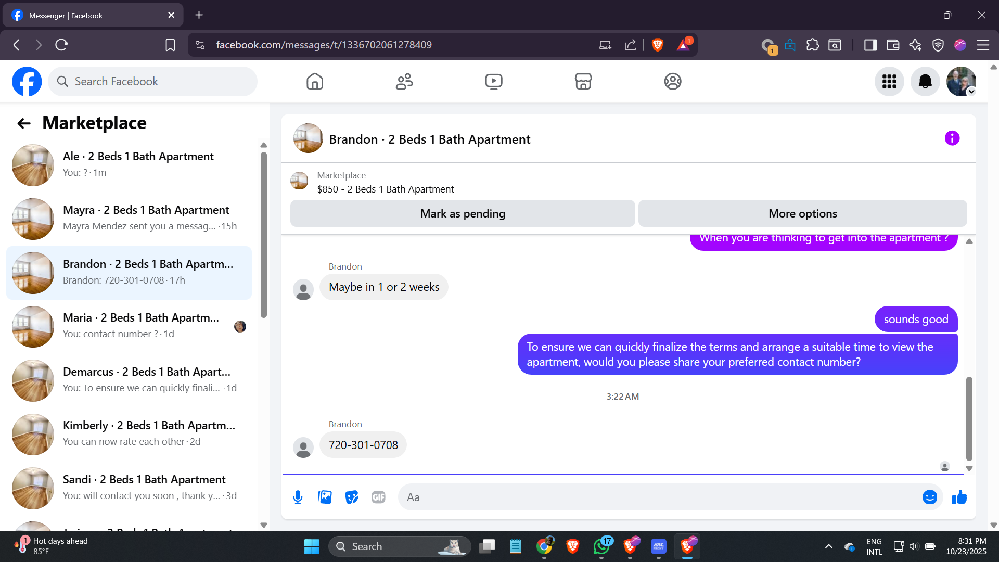Open the emoji picker smiley icon

929,497
